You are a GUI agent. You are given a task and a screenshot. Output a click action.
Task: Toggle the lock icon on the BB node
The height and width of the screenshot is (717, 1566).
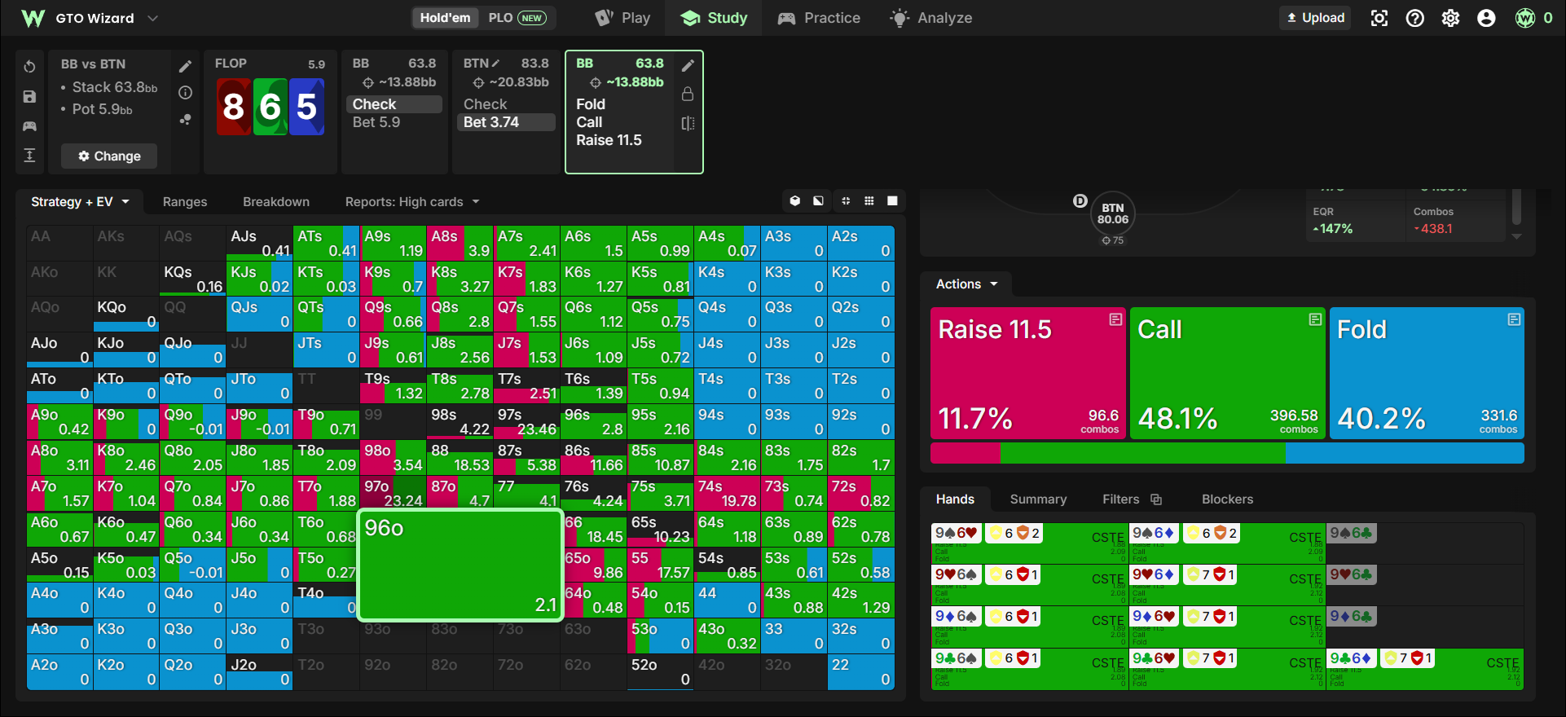688,94
